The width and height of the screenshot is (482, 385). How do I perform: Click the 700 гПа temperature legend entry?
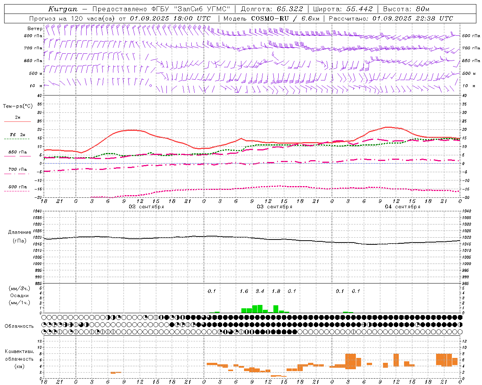17,170
